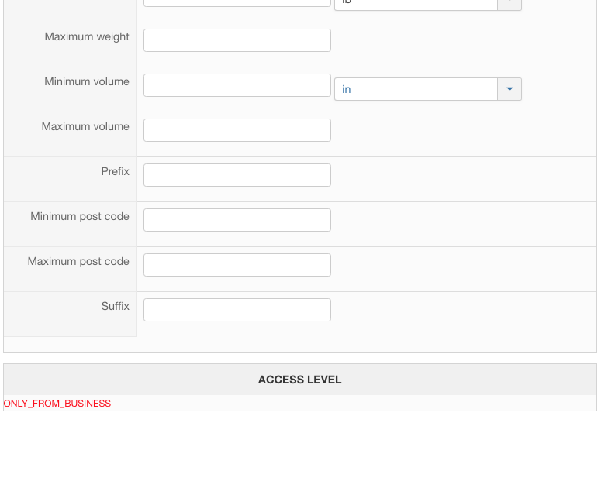Click the ACCESS LEVEL section header
The height and width of the screenshot is (495, 608).
click(300, 380)
